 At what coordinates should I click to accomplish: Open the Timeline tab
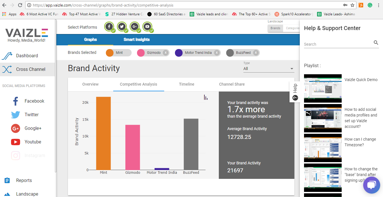(x=187, y=84)
